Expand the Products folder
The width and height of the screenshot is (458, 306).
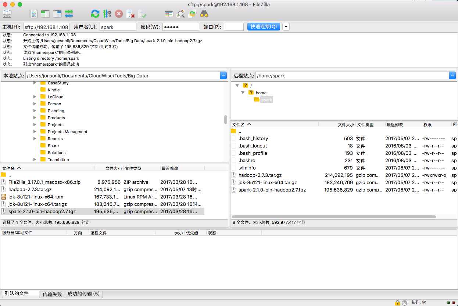point(35,118)
